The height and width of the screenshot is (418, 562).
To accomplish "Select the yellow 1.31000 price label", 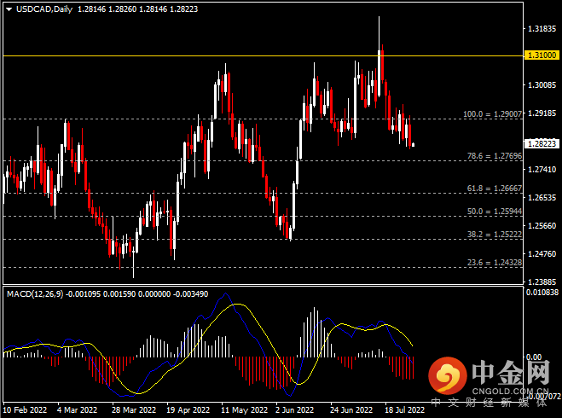I will click(542, 55).
